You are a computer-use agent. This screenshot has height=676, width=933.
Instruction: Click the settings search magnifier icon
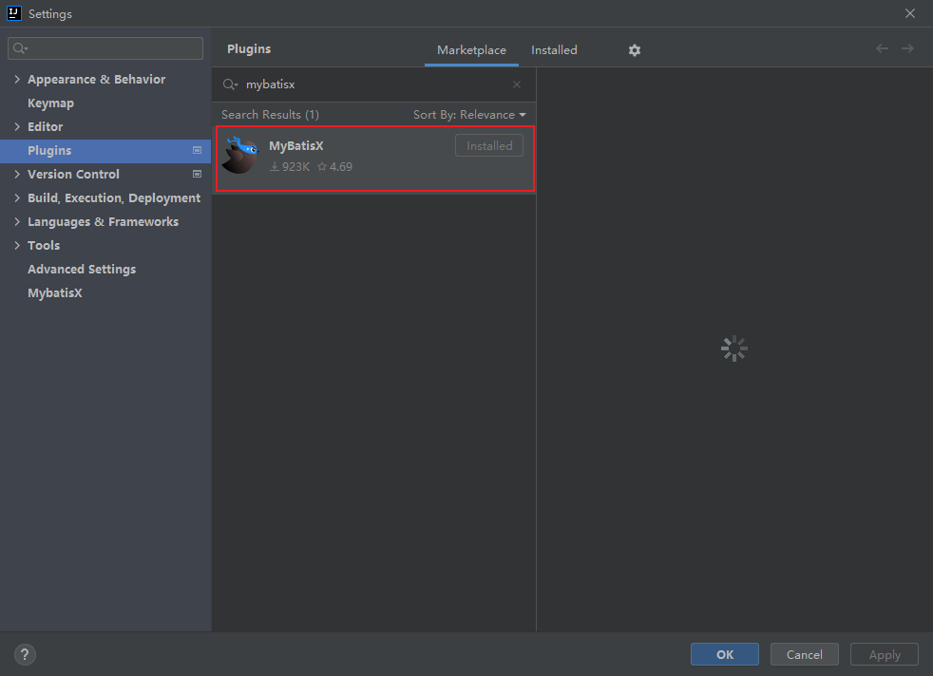pos(20,48)
